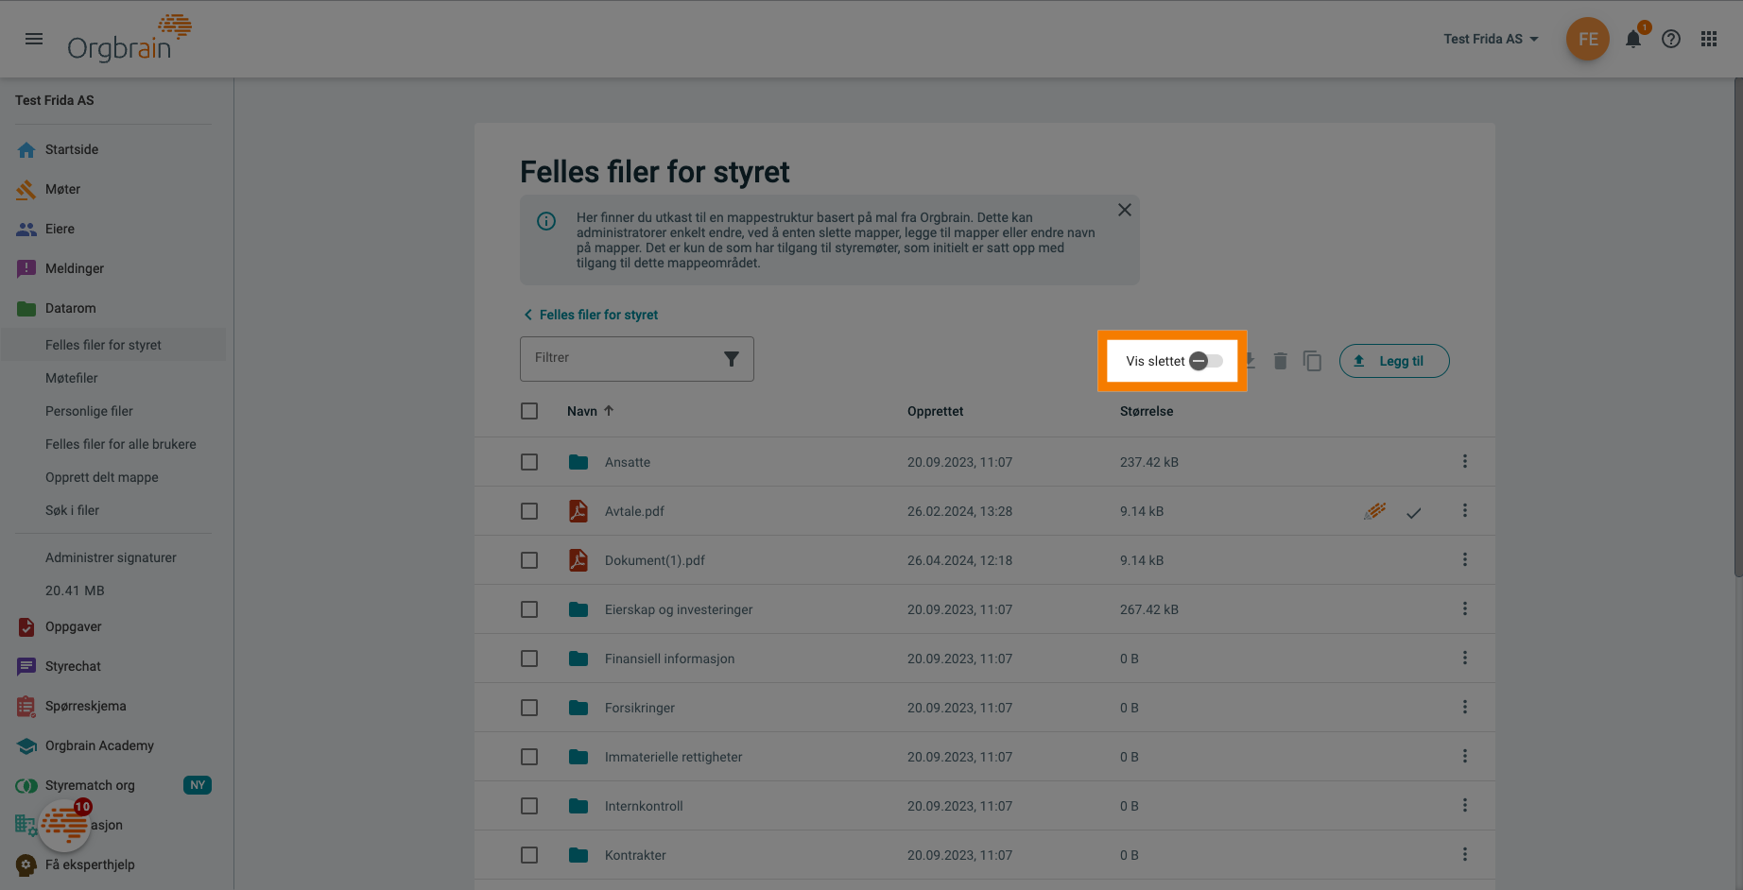Viewport: 1743px width, 890px height.
Task: Open the apps grid icon
Action: click(1709, 39)
